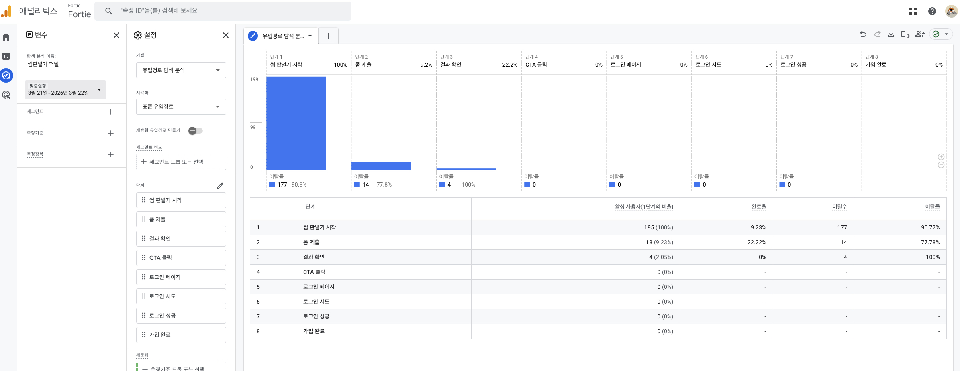Click the step 1 이탈률 blue swatch 177
Viewport: 960px width, 371px height.
(x=272, y=184)
